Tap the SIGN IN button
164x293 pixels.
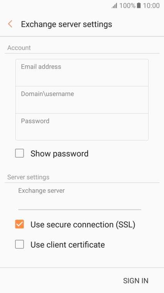click(136, 281)
